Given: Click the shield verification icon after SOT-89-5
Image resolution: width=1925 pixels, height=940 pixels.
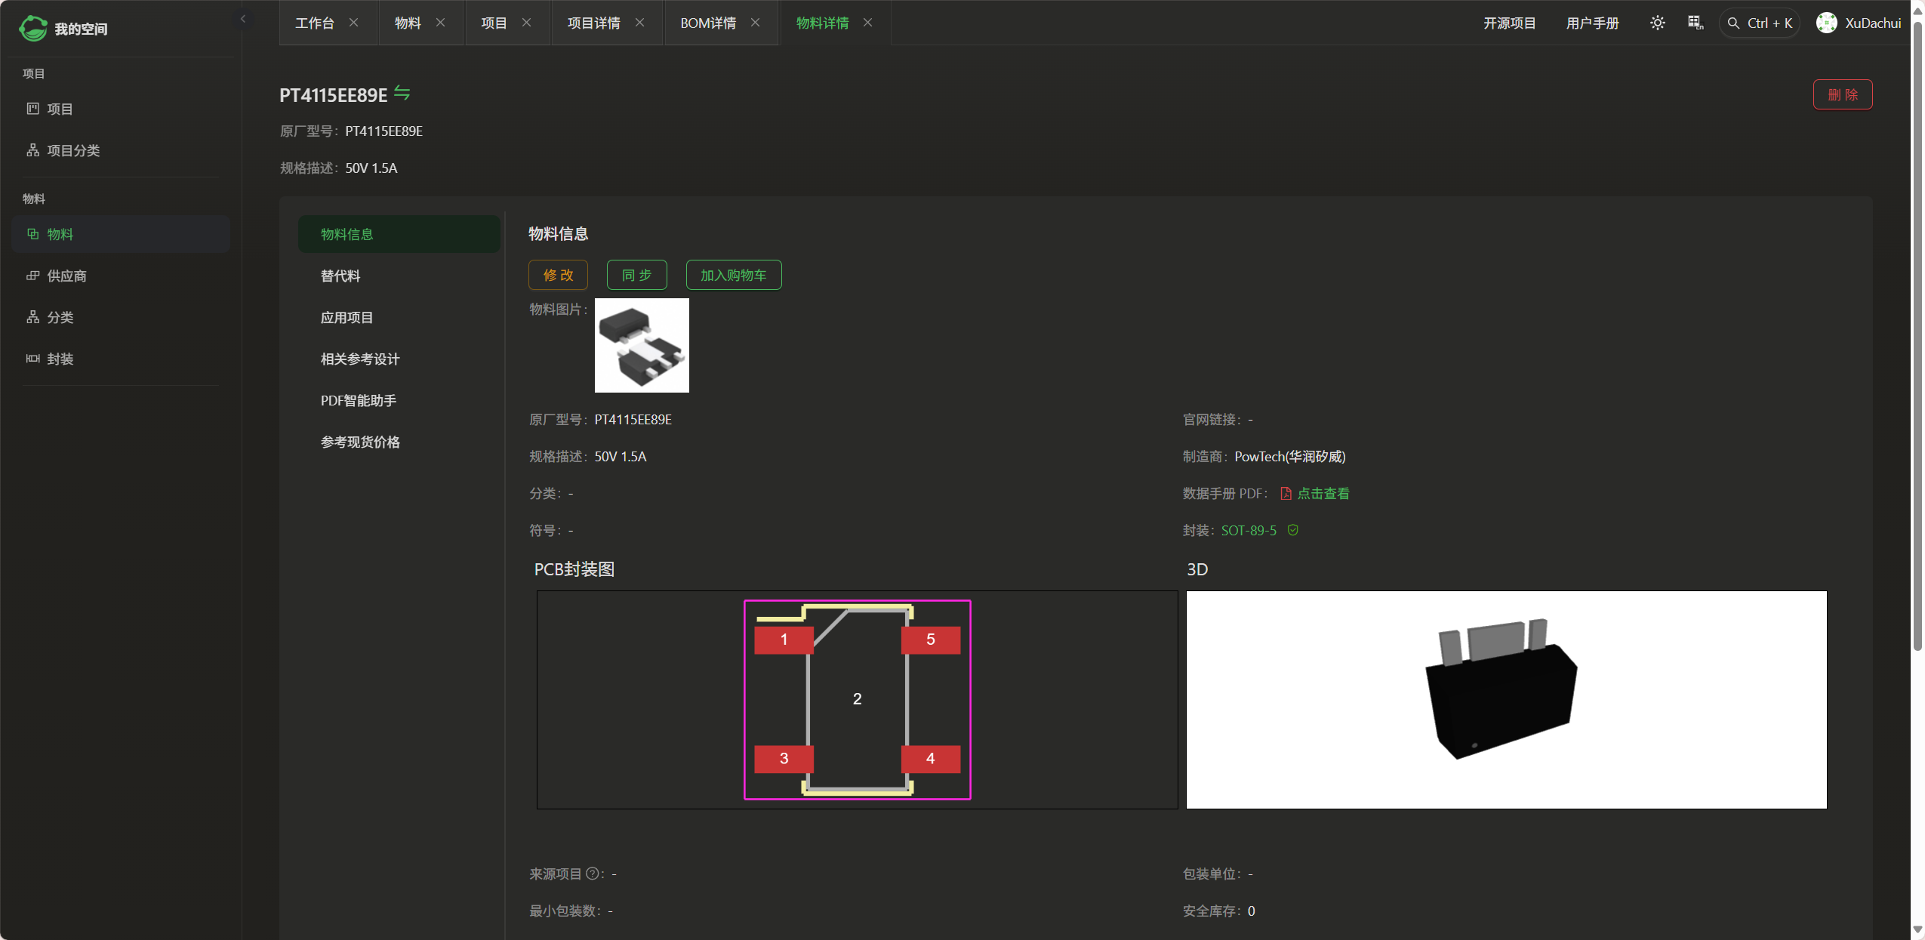Looking at the screenshot, I should click(1293, 530).
